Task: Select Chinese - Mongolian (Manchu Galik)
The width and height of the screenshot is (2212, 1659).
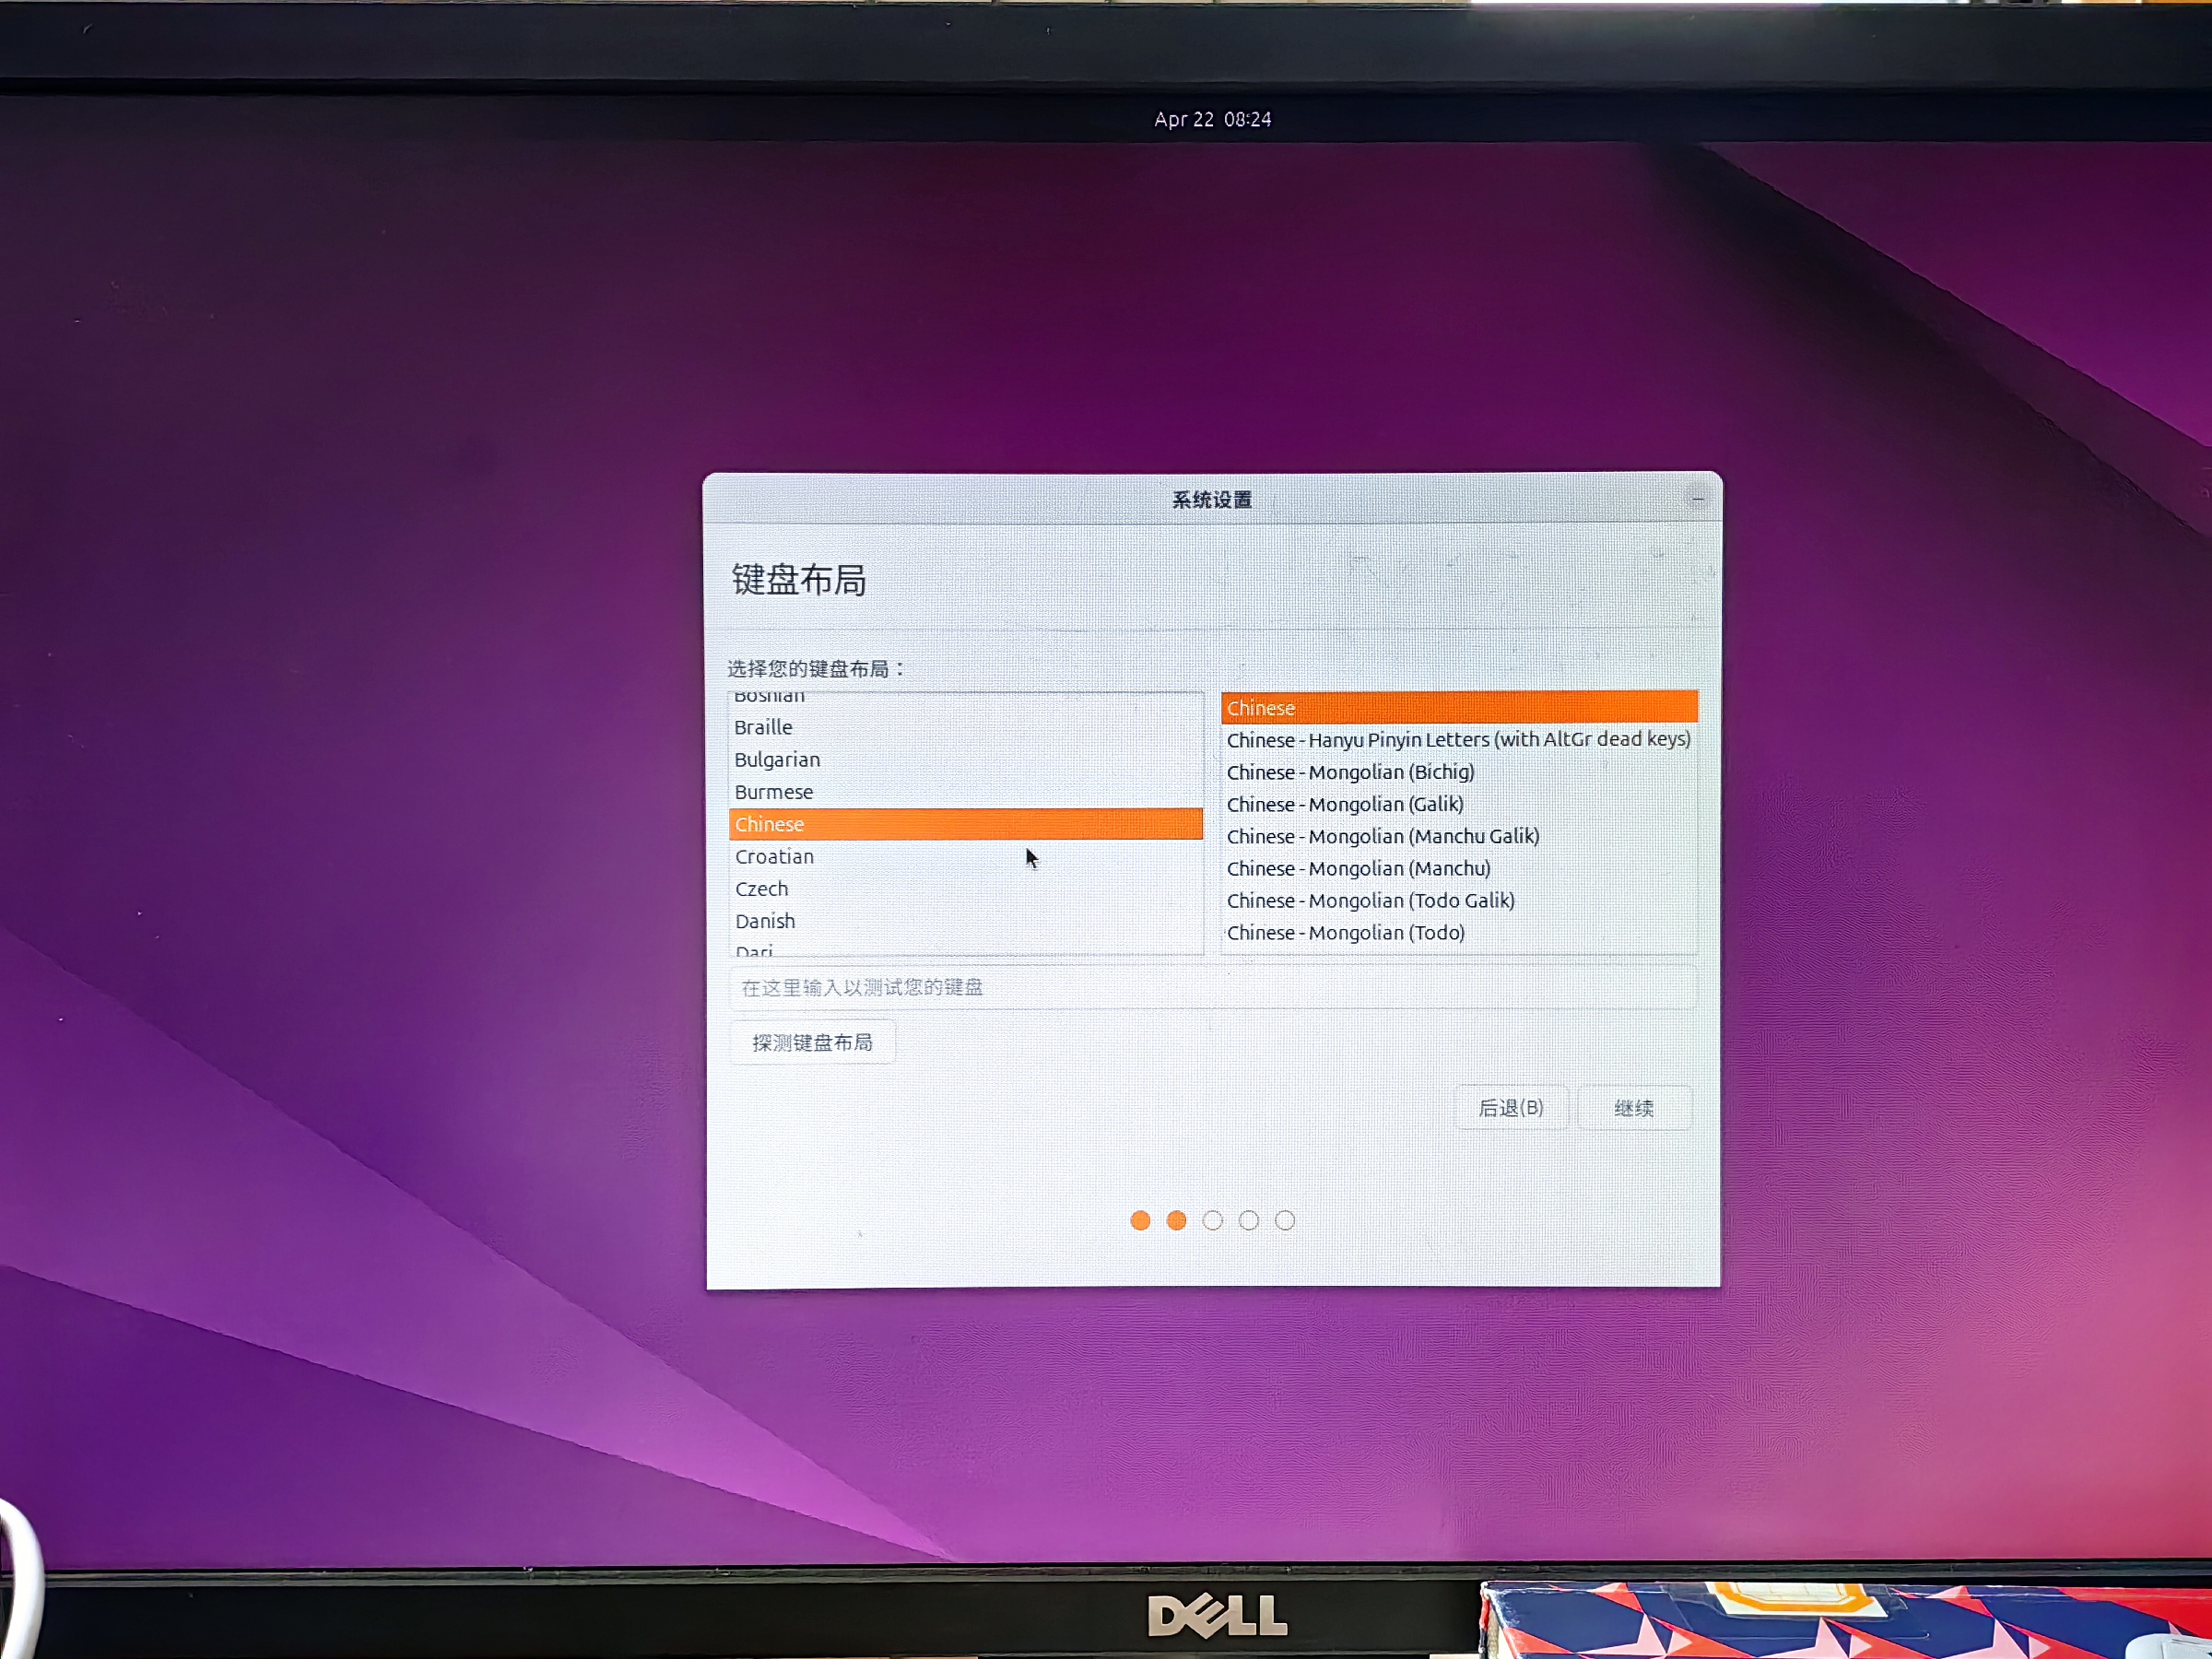Action: point(1382,836)
